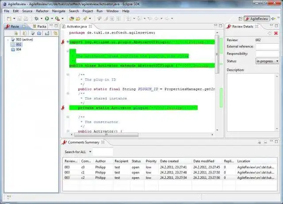Image resolution: width=283 pixels, height=204 pixels.
Task: Open the External Tools dropdown arrow
Action: (x=62, y=19)
